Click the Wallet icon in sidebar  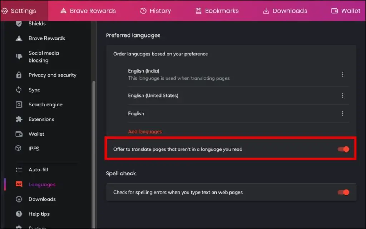(19, 134)
